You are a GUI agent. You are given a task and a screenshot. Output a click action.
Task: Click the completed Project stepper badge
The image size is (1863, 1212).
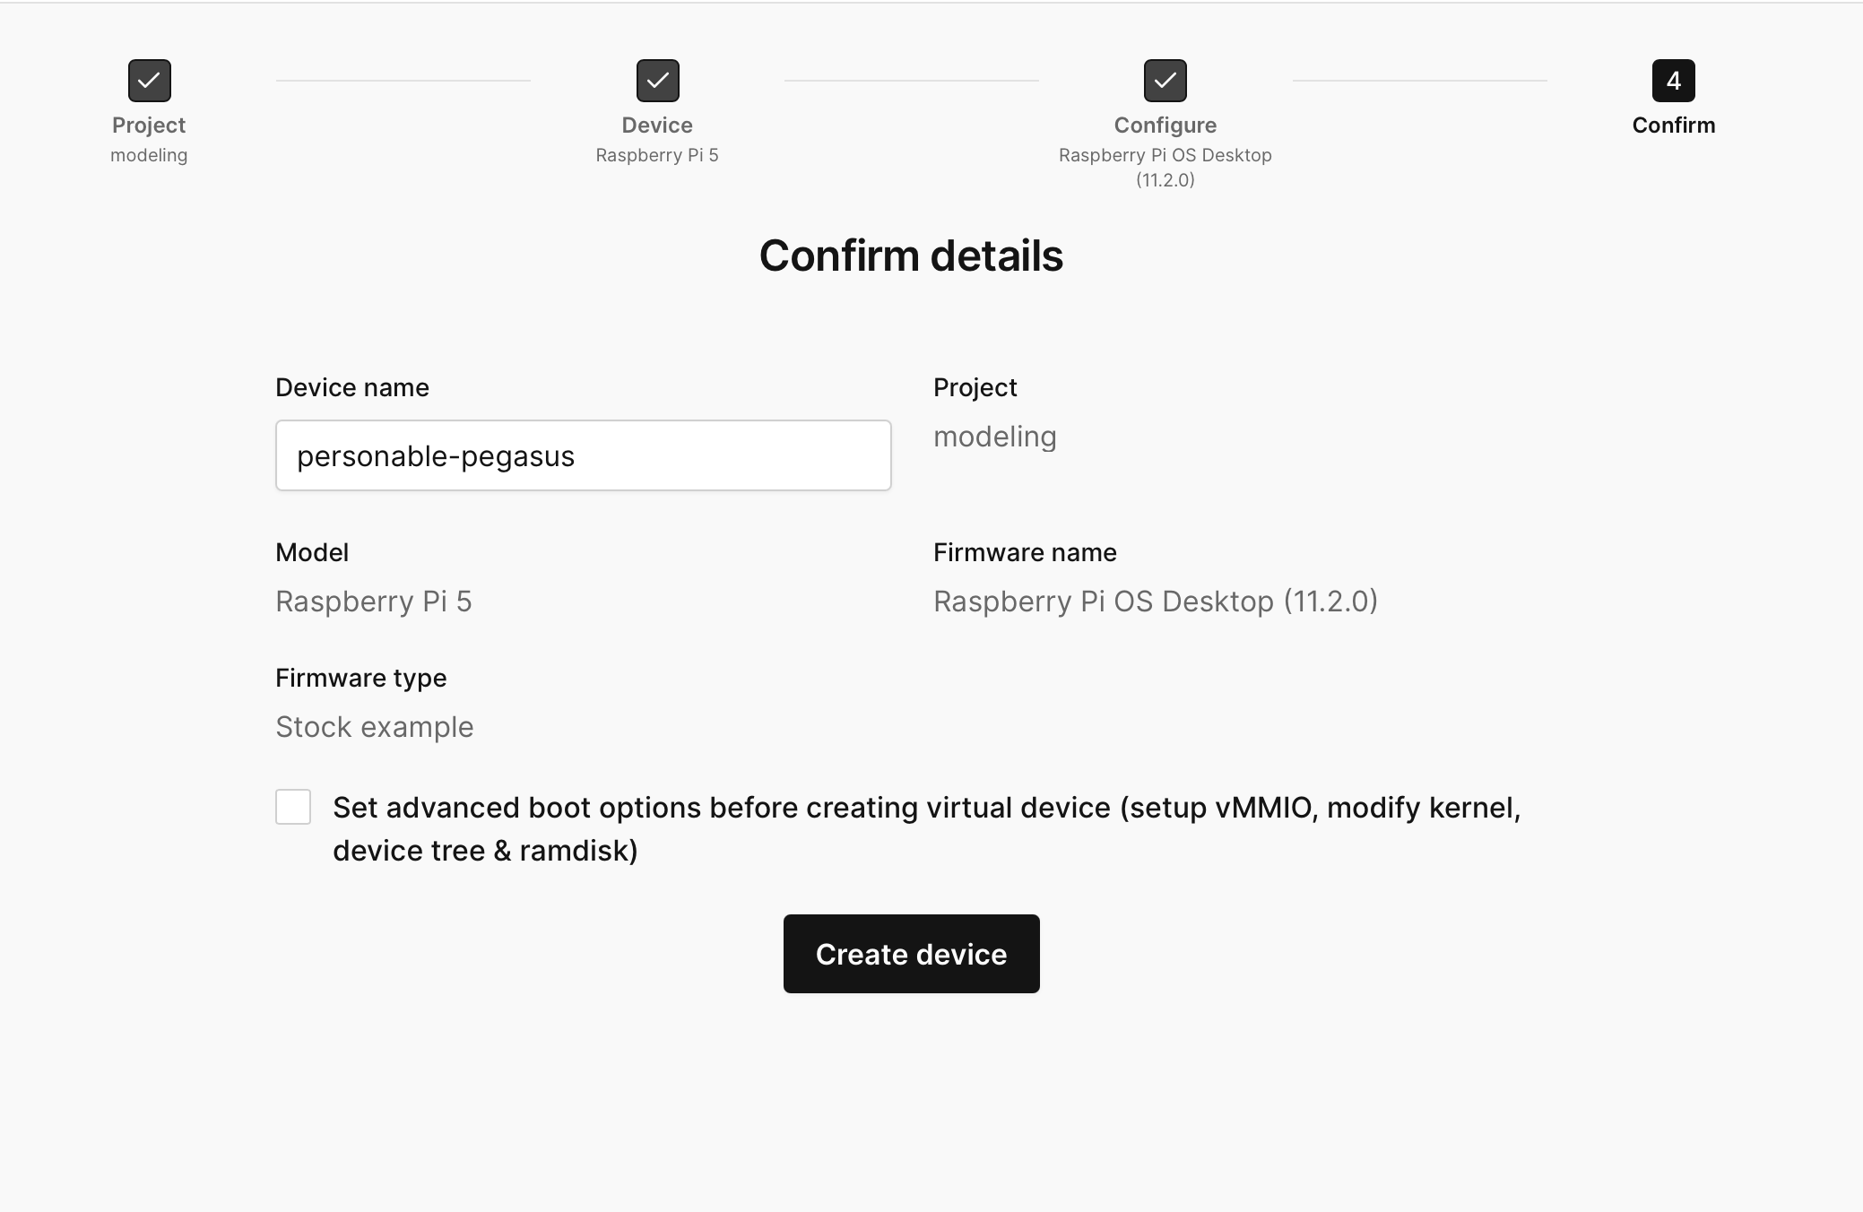tap(149, 80)
